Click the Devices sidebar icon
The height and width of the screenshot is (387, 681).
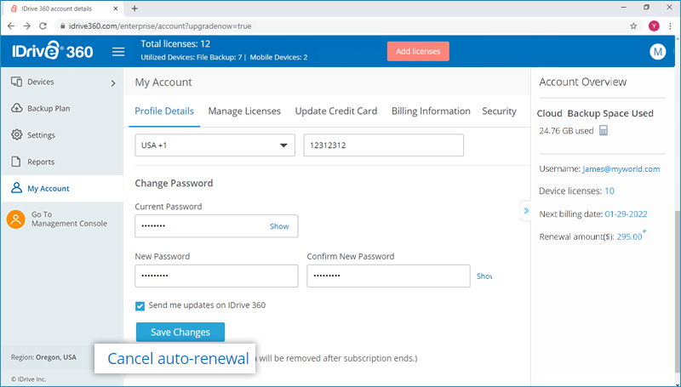click(x=16, y=82)
